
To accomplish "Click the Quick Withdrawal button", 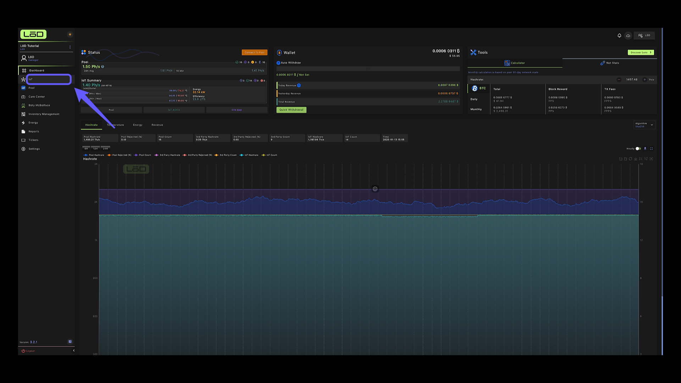I will (291, 110).
